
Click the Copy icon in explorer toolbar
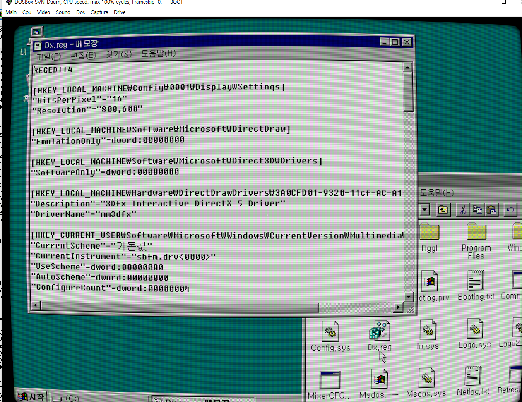click(x=477, y=210)
